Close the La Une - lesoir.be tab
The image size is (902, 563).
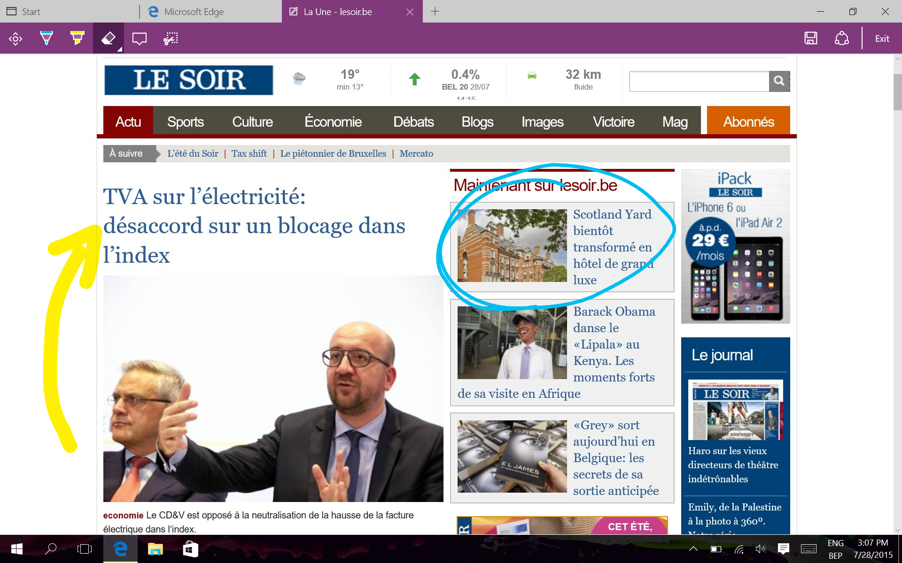[410, 12]
